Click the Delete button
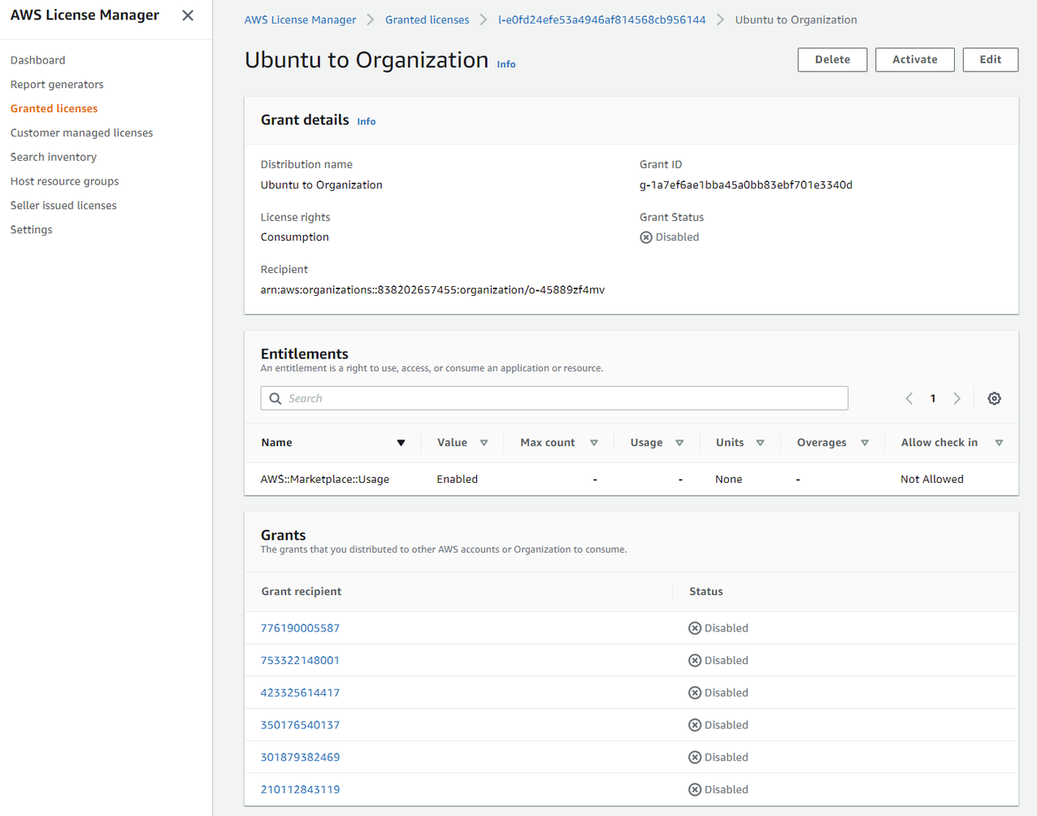 832,59
